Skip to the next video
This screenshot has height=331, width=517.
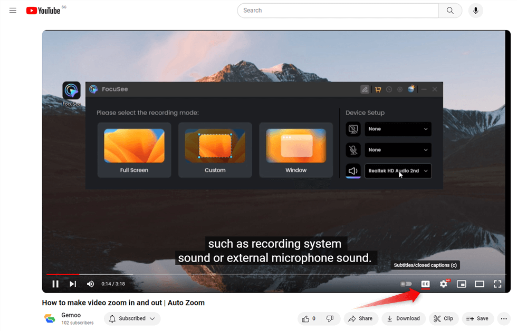(73, 284)
